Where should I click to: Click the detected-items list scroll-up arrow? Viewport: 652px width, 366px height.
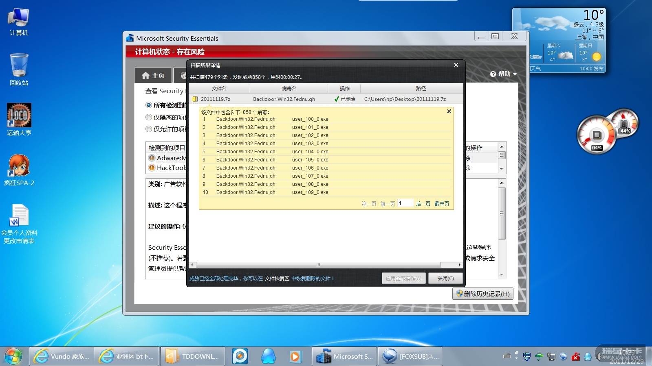click(x=502, y=146)
